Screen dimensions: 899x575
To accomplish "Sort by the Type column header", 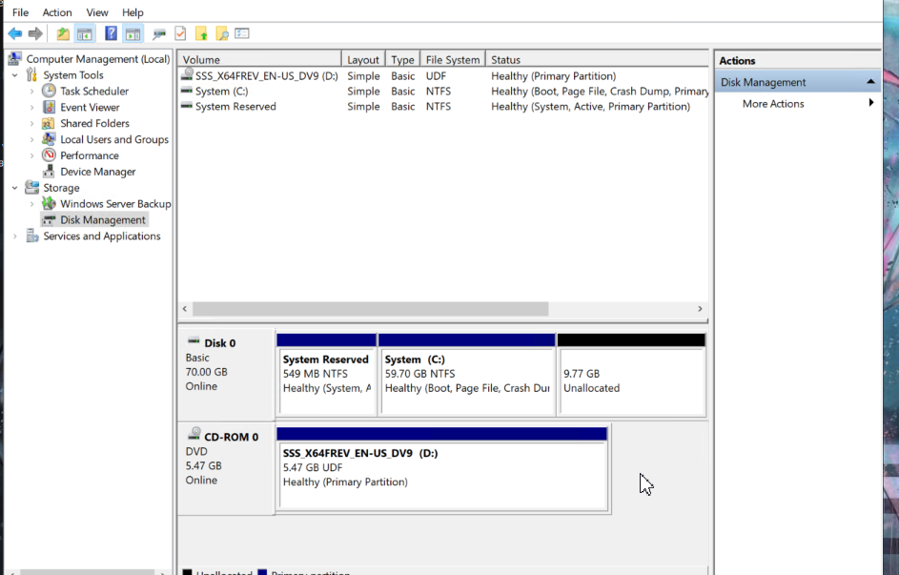I will (x=402, y=59).
